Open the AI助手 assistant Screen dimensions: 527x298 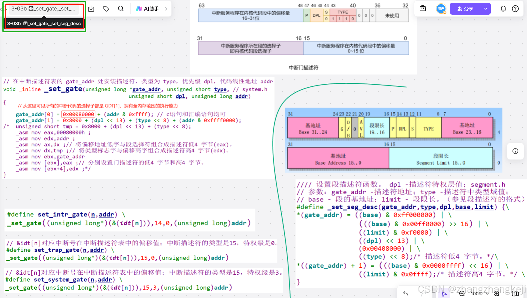(x=147, y=9)
